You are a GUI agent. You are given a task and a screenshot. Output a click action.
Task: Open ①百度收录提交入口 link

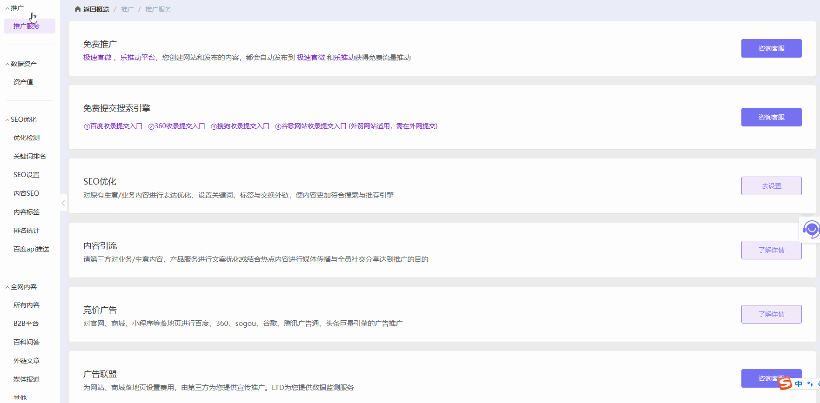pyautogui.click(x=113, y=126)
